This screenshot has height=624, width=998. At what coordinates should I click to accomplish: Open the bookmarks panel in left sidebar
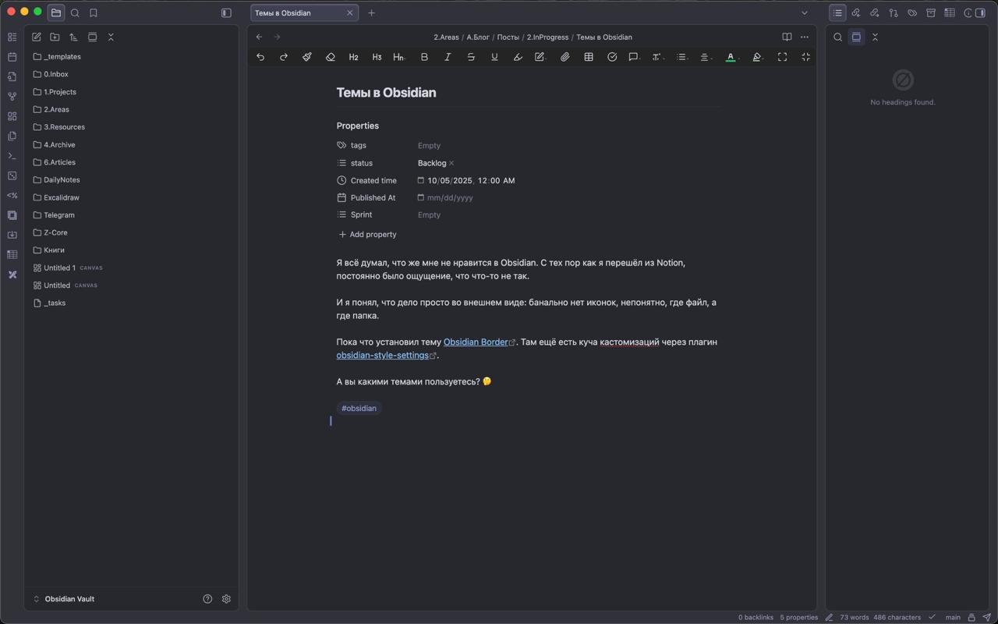(x=94, y=12)
